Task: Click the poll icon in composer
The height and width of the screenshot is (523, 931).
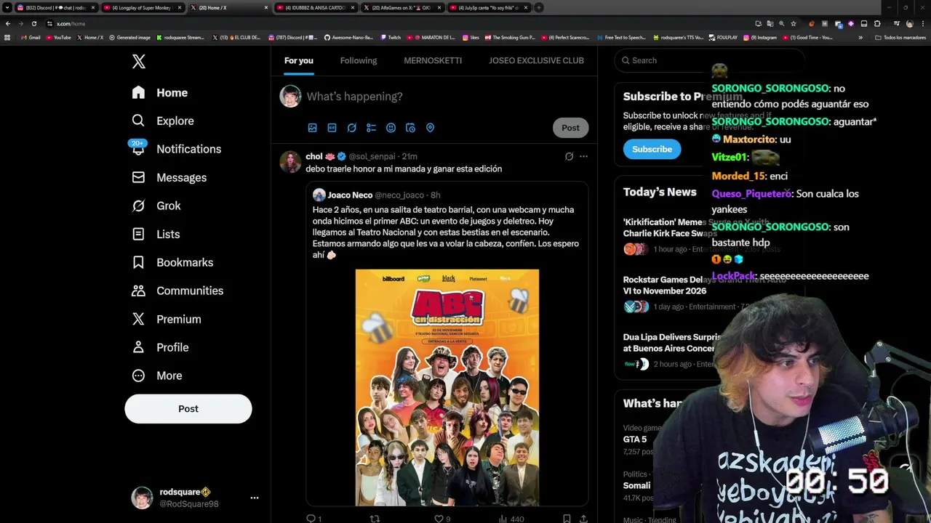Action: [371, 128]
